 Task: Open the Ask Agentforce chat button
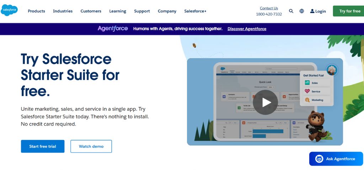coord(336,159)
